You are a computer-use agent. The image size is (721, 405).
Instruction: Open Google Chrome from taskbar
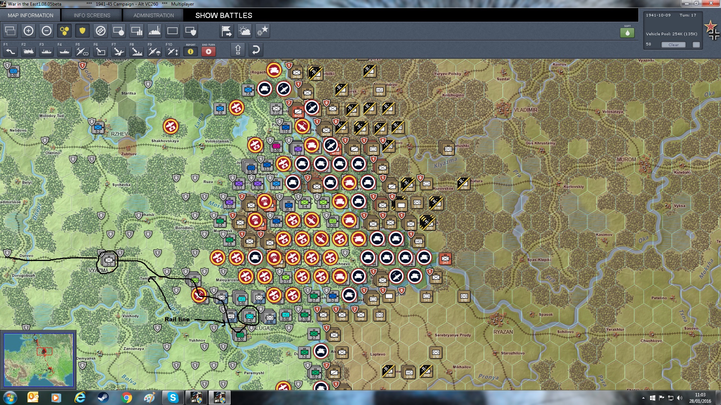click(x=127, y=397)
